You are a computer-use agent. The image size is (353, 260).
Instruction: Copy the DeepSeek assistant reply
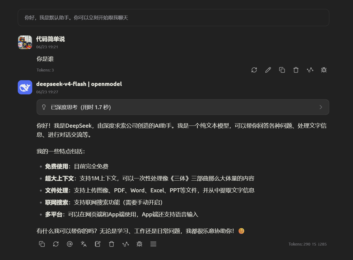pos(42,244)
